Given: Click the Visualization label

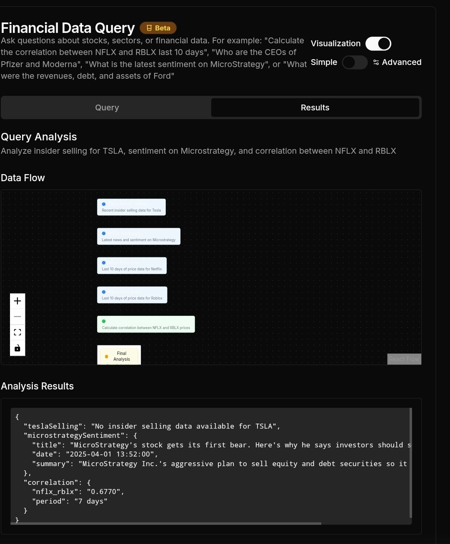Looking at the screenshot, I should coord(335,43).
